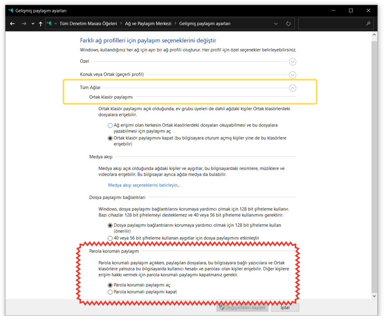The width and height of the screenshot is (384, 316).
Task: Click the vertical scrollbar thumb
Action: (x=374, y=167)
